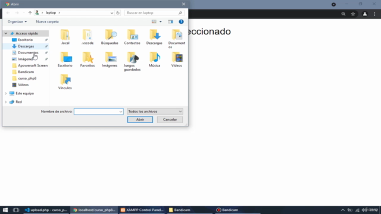
Task: Open the .vscode folder
Action: click(x=88, y=37)
